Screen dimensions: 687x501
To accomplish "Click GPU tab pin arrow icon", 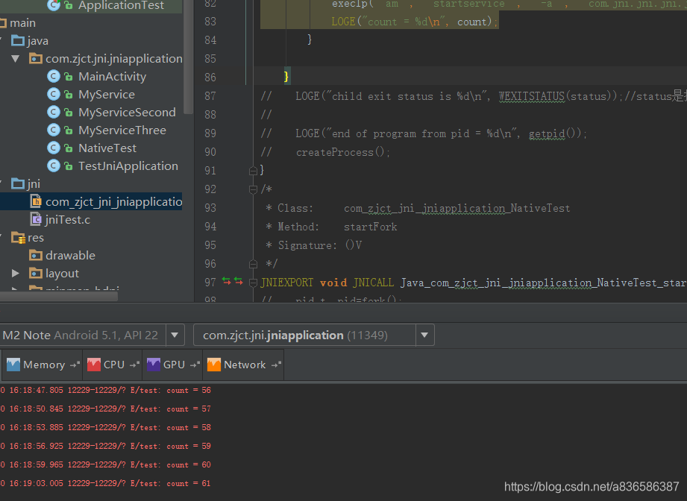I will (x=195, y=365).
